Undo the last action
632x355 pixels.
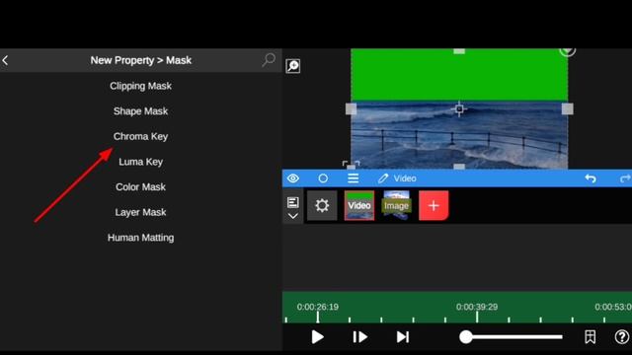tap(591, 178)
